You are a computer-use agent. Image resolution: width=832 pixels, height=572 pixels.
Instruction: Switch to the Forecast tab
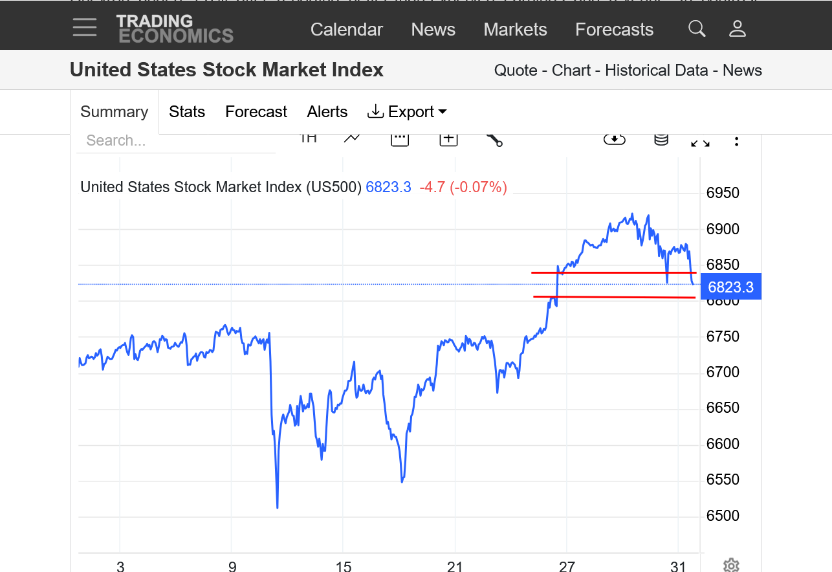tap(256, 112)
